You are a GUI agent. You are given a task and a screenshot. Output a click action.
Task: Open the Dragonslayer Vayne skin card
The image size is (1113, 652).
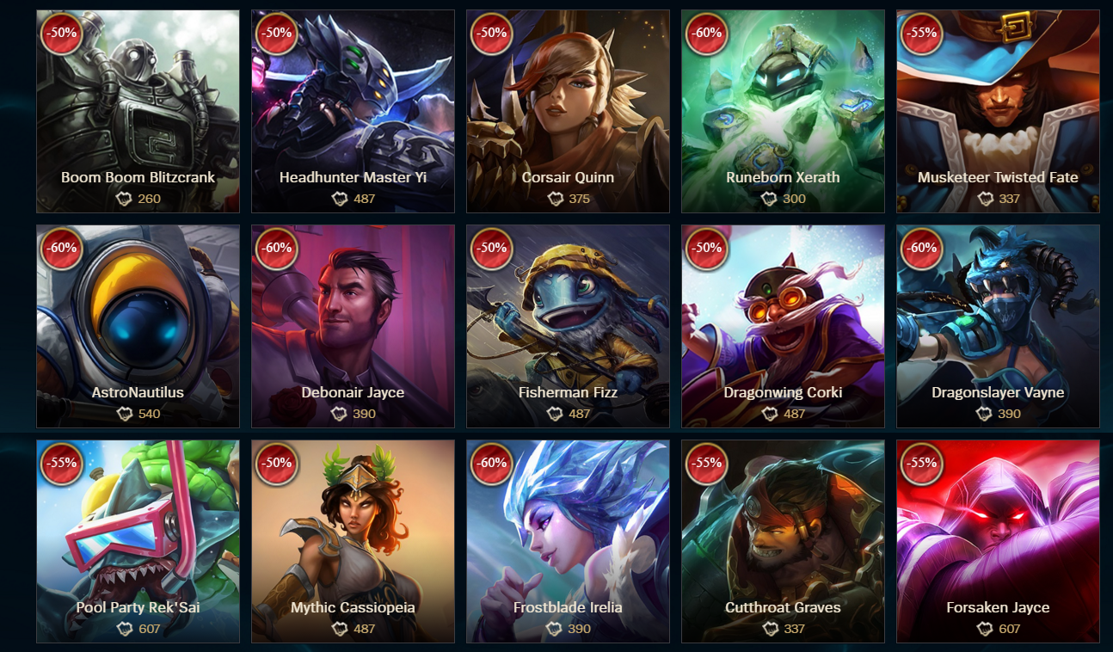(x=998, y=326)
